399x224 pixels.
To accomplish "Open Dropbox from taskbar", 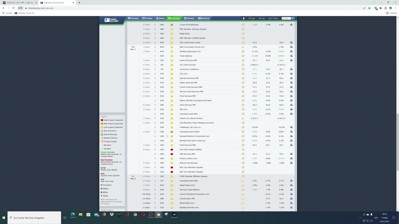I will click(112, 214).
